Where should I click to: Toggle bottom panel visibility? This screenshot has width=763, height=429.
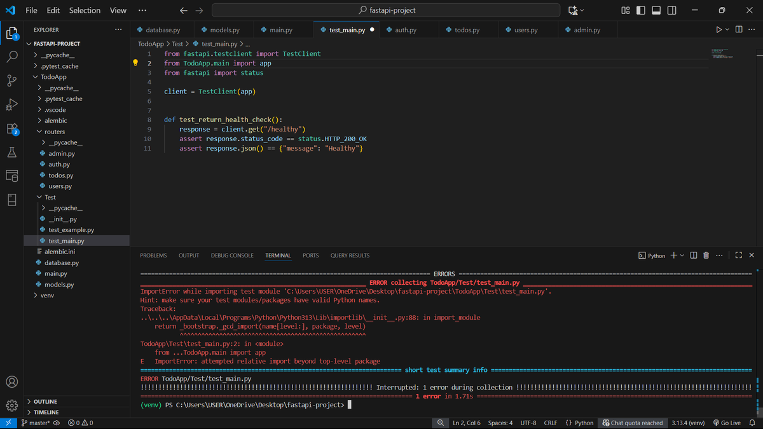(656, 11)
